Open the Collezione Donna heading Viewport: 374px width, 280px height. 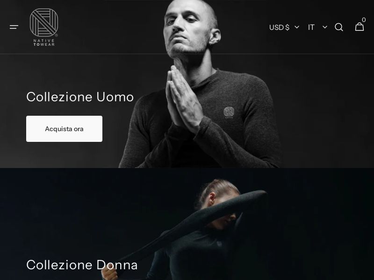[x=82, y=265]
